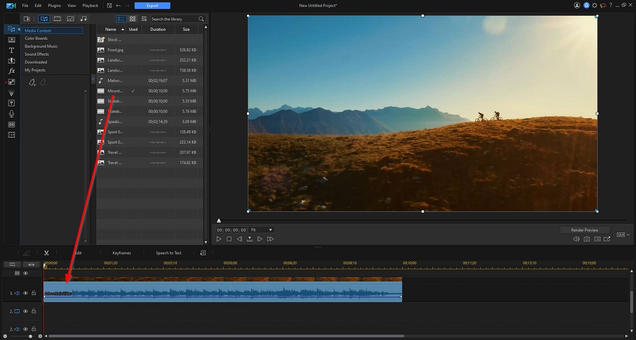Click the scissors split tool
This screenshot has height=340, width=636.
(47, 253)
